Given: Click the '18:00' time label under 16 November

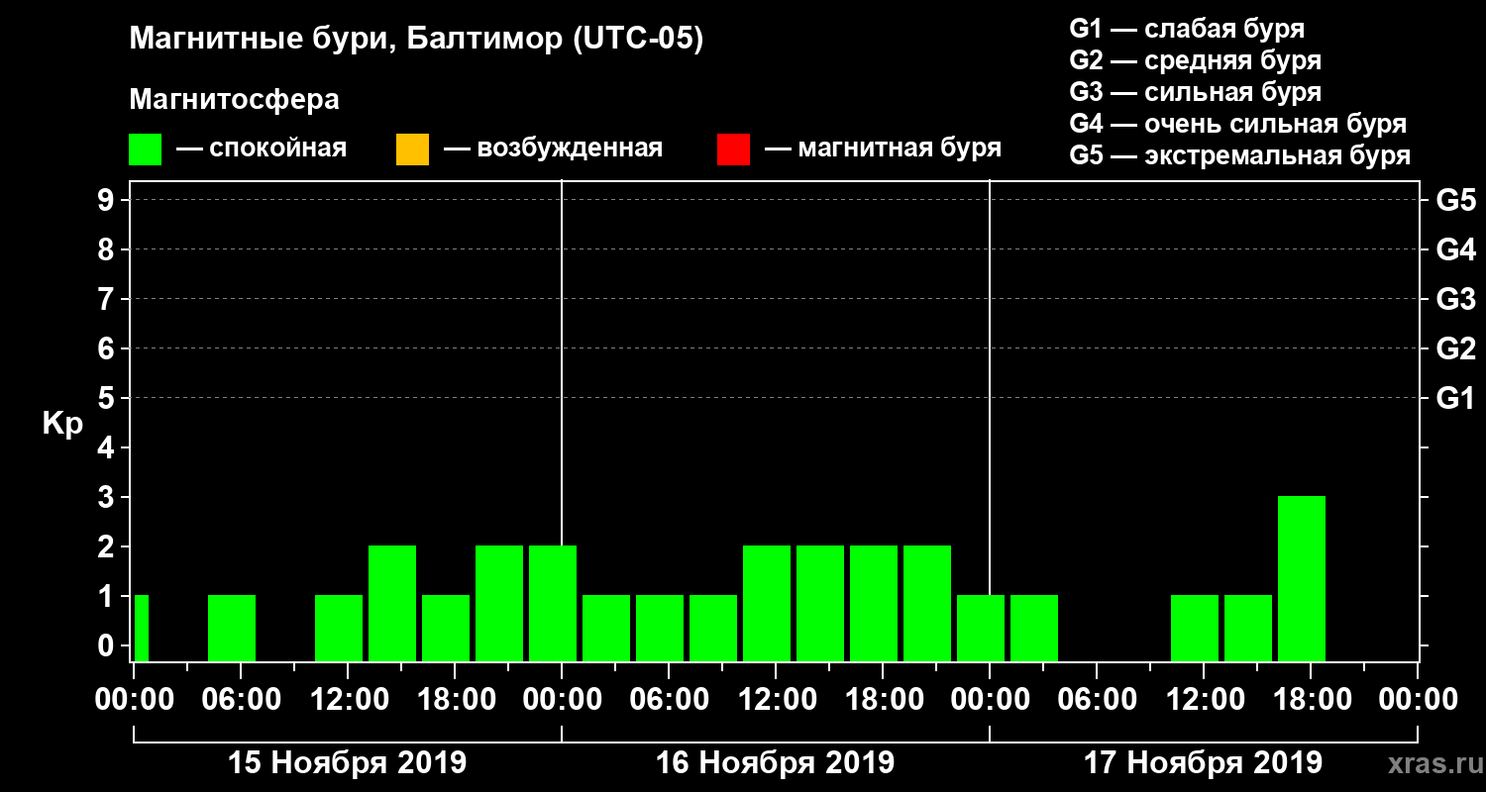Looking at the screenshot, I should [883, 699].
